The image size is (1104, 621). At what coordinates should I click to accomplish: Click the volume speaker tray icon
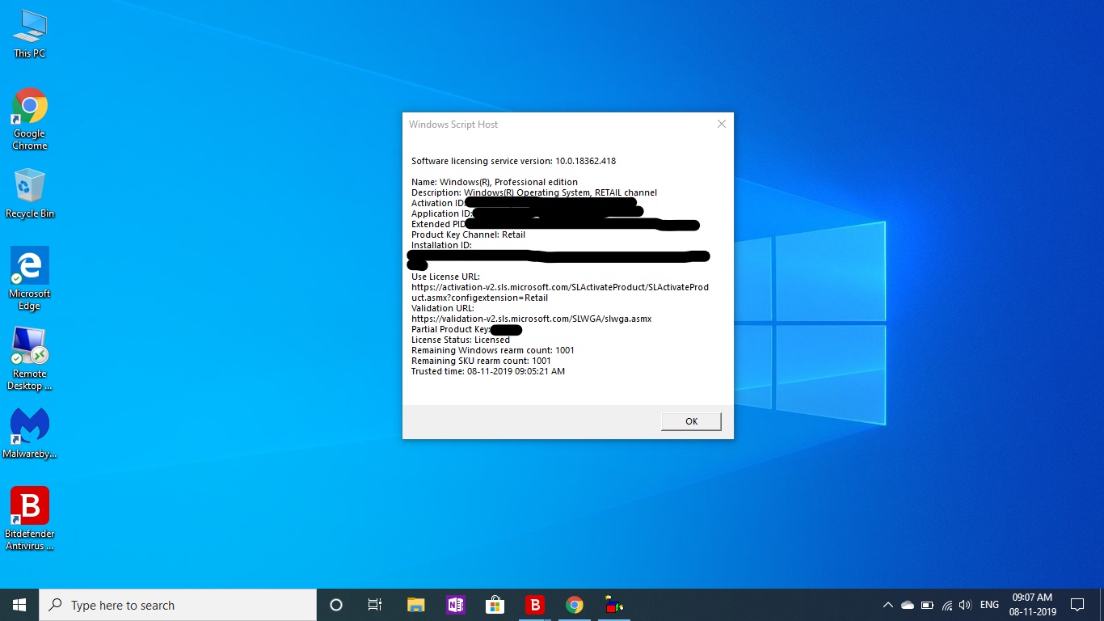pyautogui.click(x=965, y=605)
